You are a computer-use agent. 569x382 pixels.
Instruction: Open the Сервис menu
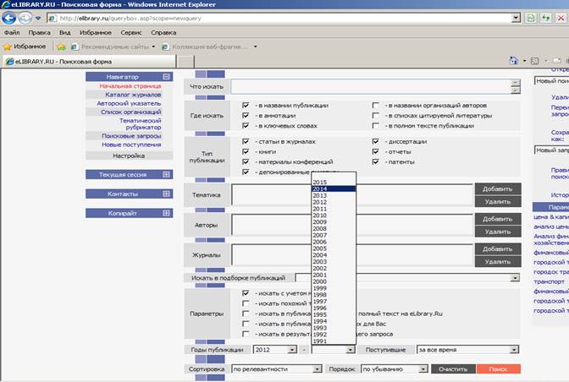coord(131,33)
